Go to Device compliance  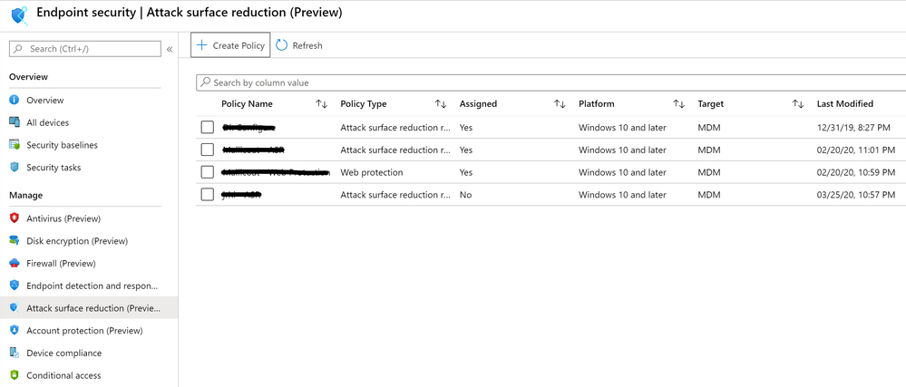point(63,353)
